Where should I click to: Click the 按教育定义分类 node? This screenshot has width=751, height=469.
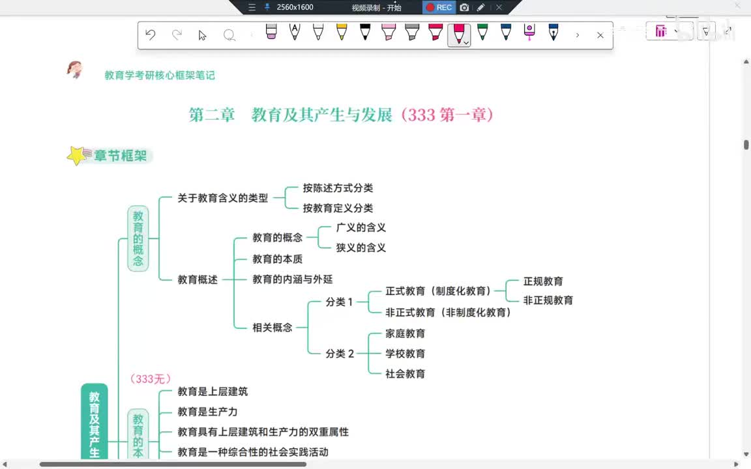click(338, 208)
